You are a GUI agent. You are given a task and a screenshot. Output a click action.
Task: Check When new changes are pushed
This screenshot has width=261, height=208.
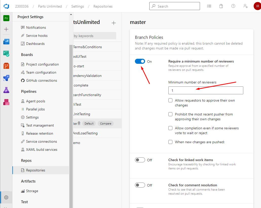170,142
